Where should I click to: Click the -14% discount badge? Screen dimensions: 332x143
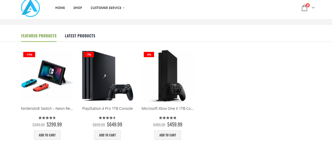(29, 55)
